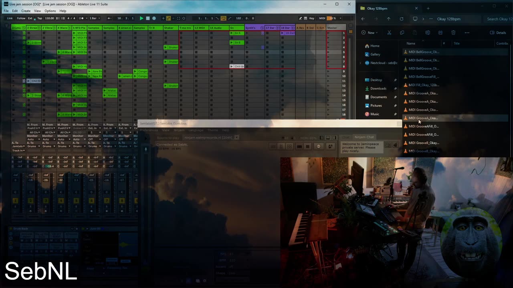Viewport: 513px width, 288px height.
Task: Toggle the computer MIDI keyboard icon
Action: [x=305, y=18]
